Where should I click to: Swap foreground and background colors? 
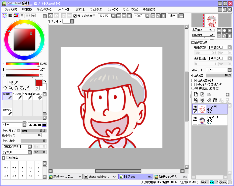(45, 81)
